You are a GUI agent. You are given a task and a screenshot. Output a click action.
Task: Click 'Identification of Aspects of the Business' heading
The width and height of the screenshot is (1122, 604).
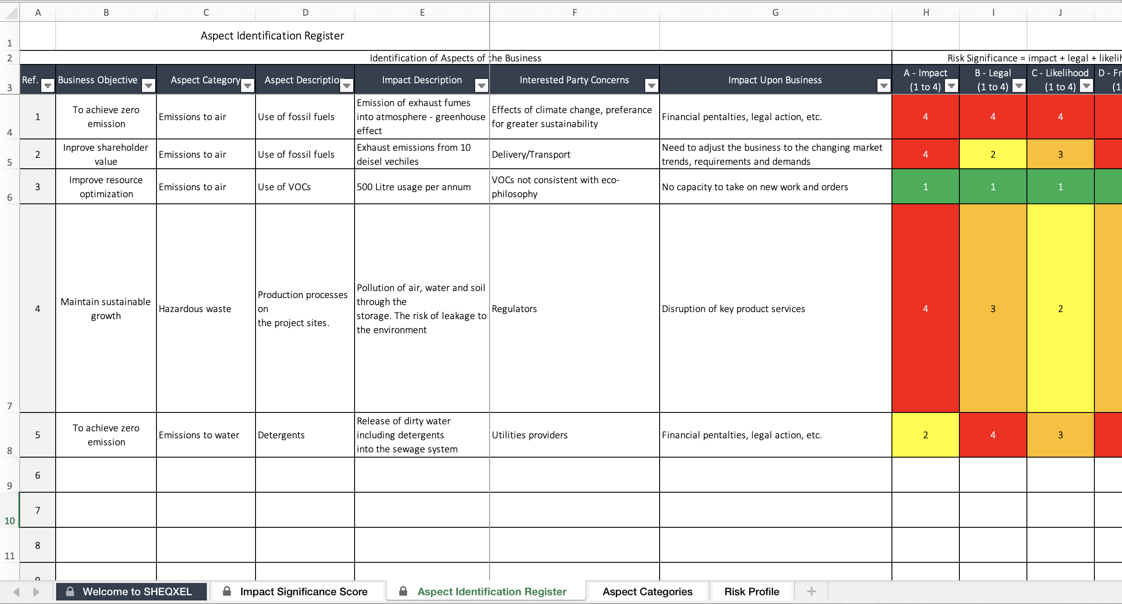tap(455, 58)
